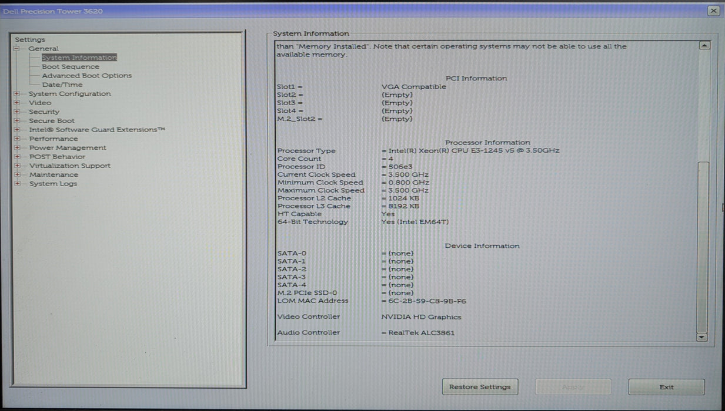Open the Boot Sequence settings

[x=71, y=67]
